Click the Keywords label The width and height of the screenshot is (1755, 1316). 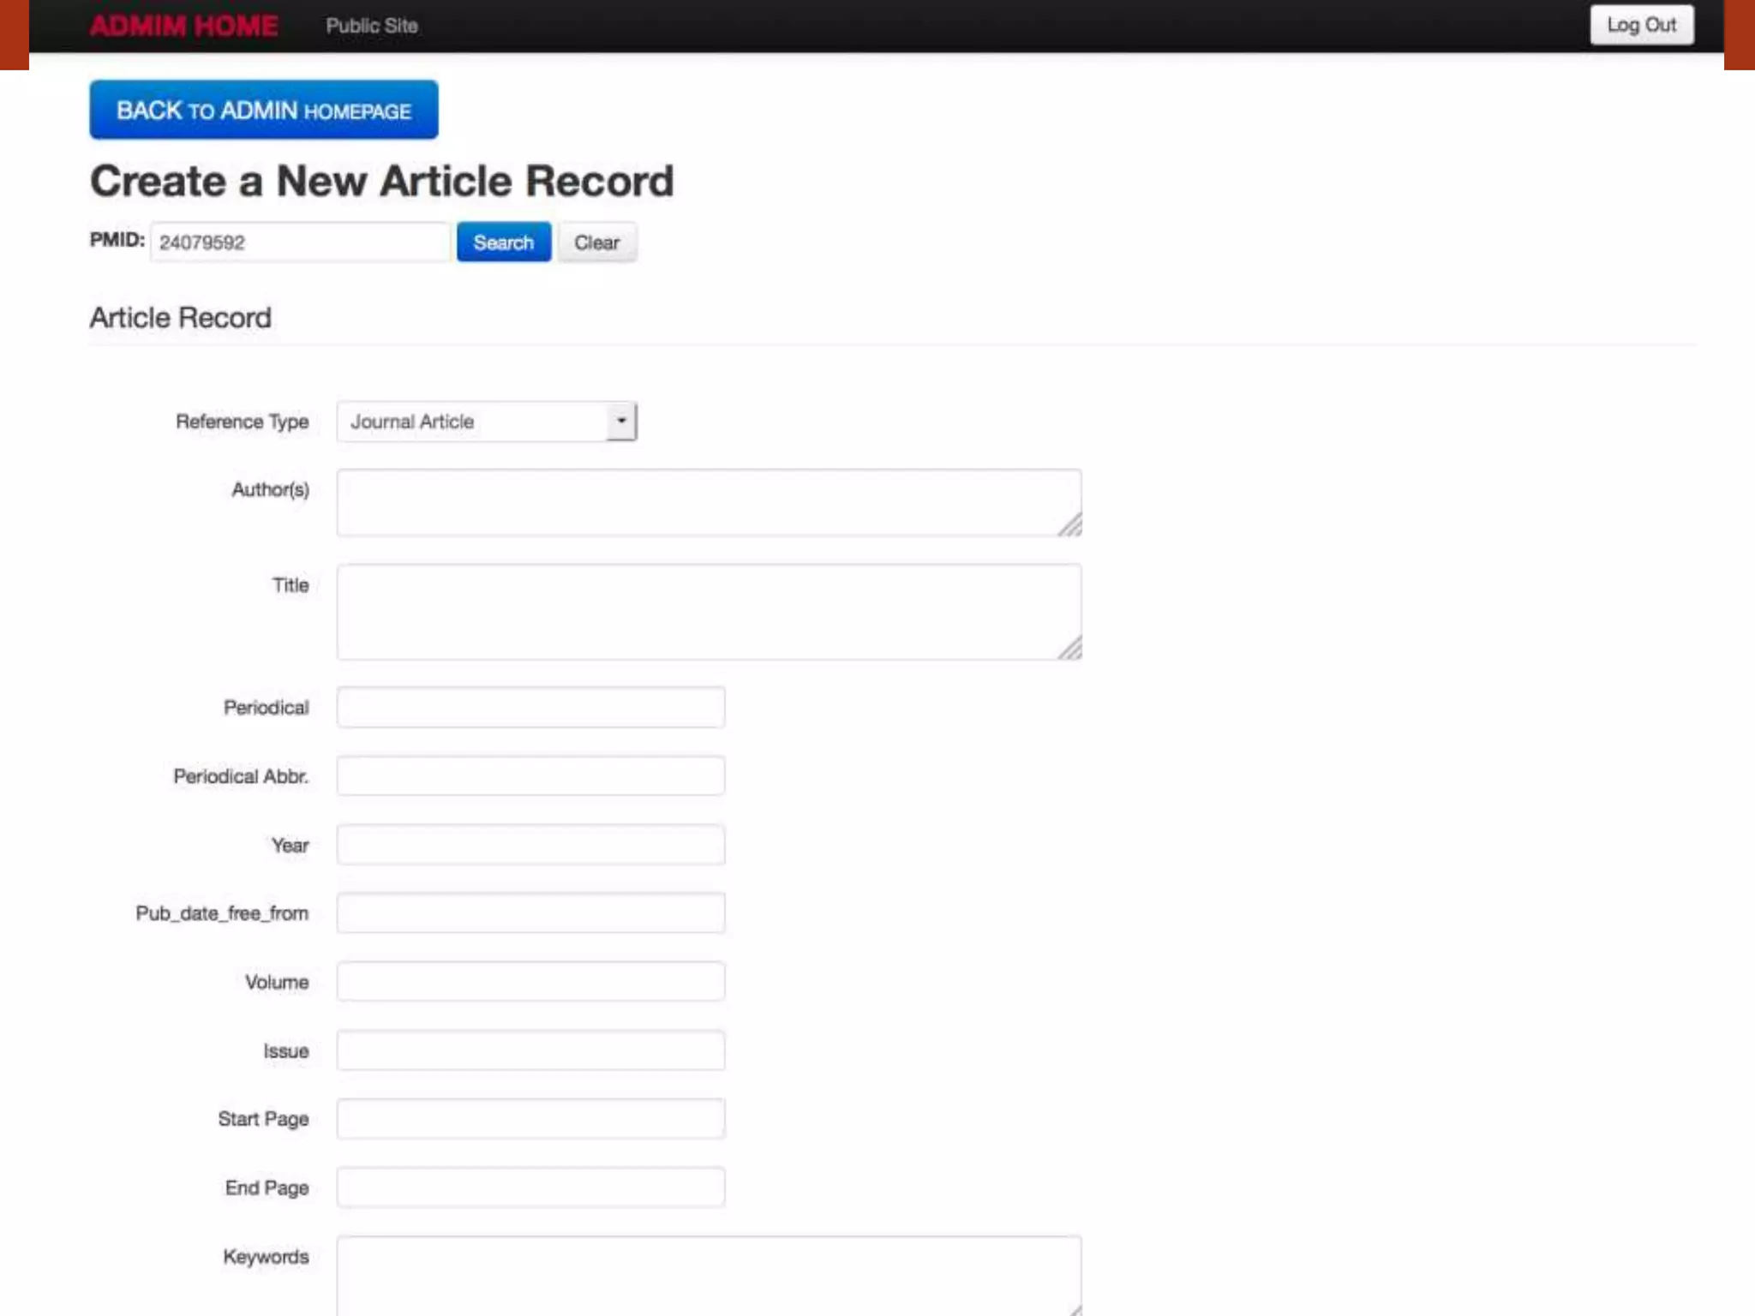[x=266, y=1257]
